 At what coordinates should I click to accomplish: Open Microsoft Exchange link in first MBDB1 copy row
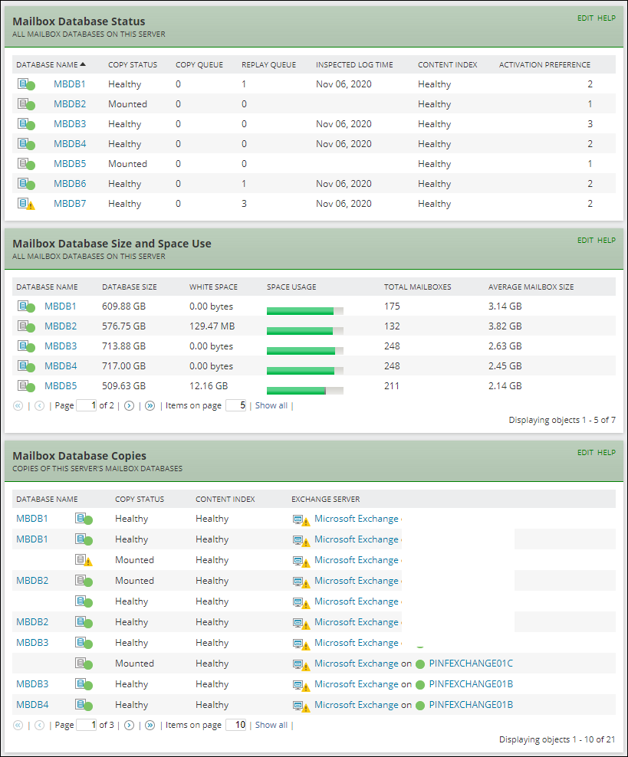pyautogui.click(x=357, y=519)
